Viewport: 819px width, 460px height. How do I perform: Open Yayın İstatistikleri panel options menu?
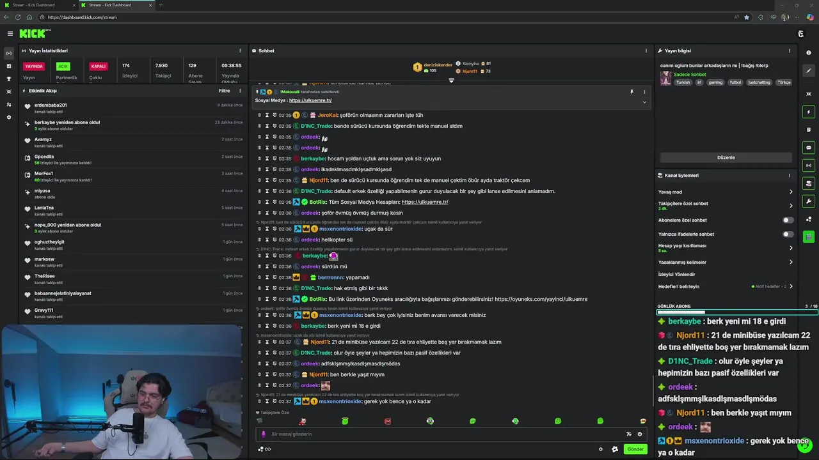coord(240,50)
